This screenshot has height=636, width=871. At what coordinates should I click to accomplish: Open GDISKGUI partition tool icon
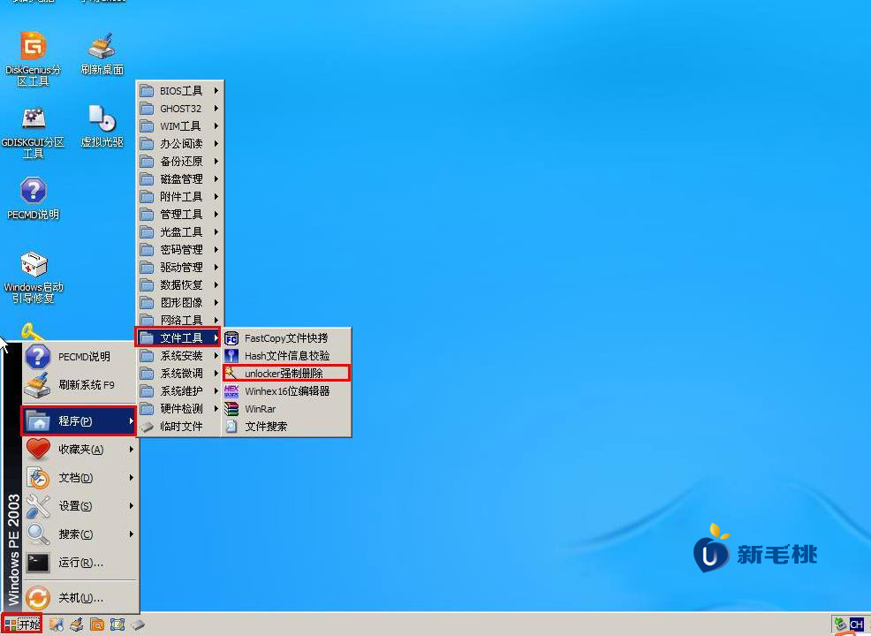coord(33,119)
